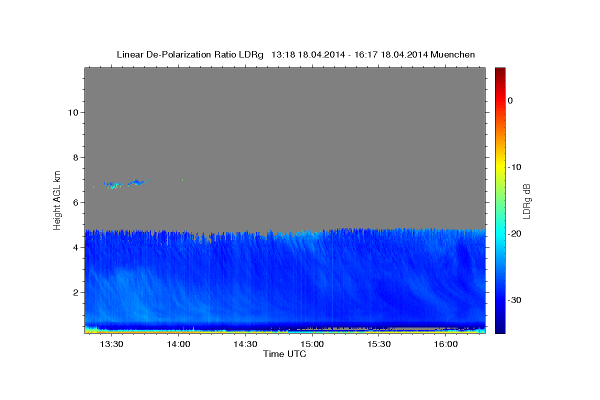The height and width of the screenshot is (400, 600).
Task: Click the 15:00 time tick label
Action: [x=312, y=344]
